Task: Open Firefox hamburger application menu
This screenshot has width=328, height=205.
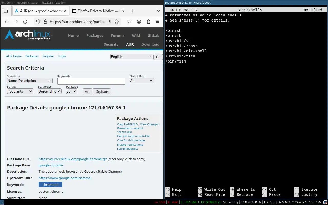Action: [157, 22]
